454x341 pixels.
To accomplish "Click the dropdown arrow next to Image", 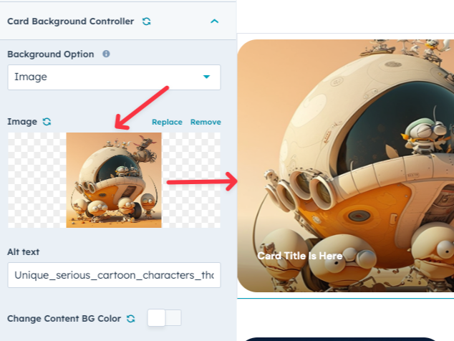I will click(x=206, y=77).
